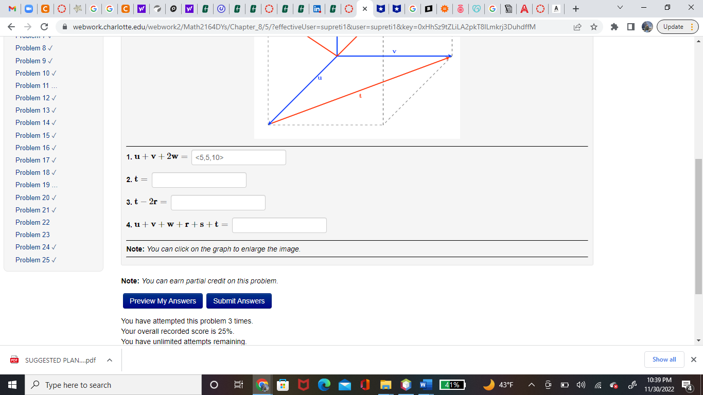The width and height of the screenshot is (703, 395).
Task: Open the Gmail browser tab
Action: [x=12, y=9]
